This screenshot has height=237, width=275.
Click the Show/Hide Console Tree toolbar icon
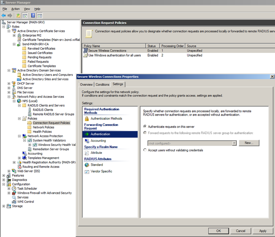coord(25,16)
